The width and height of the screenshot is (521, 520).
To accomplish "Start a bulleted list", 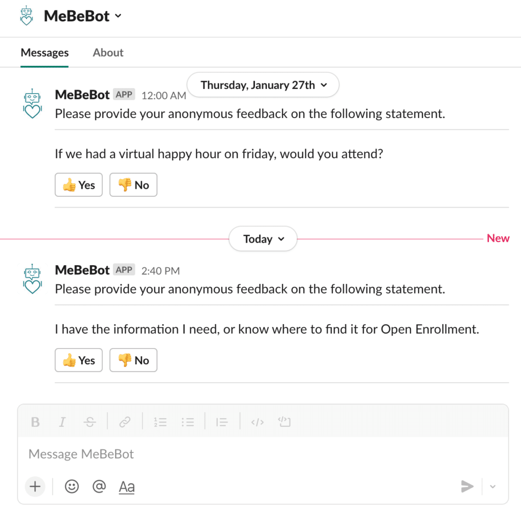I will [188, 422].
